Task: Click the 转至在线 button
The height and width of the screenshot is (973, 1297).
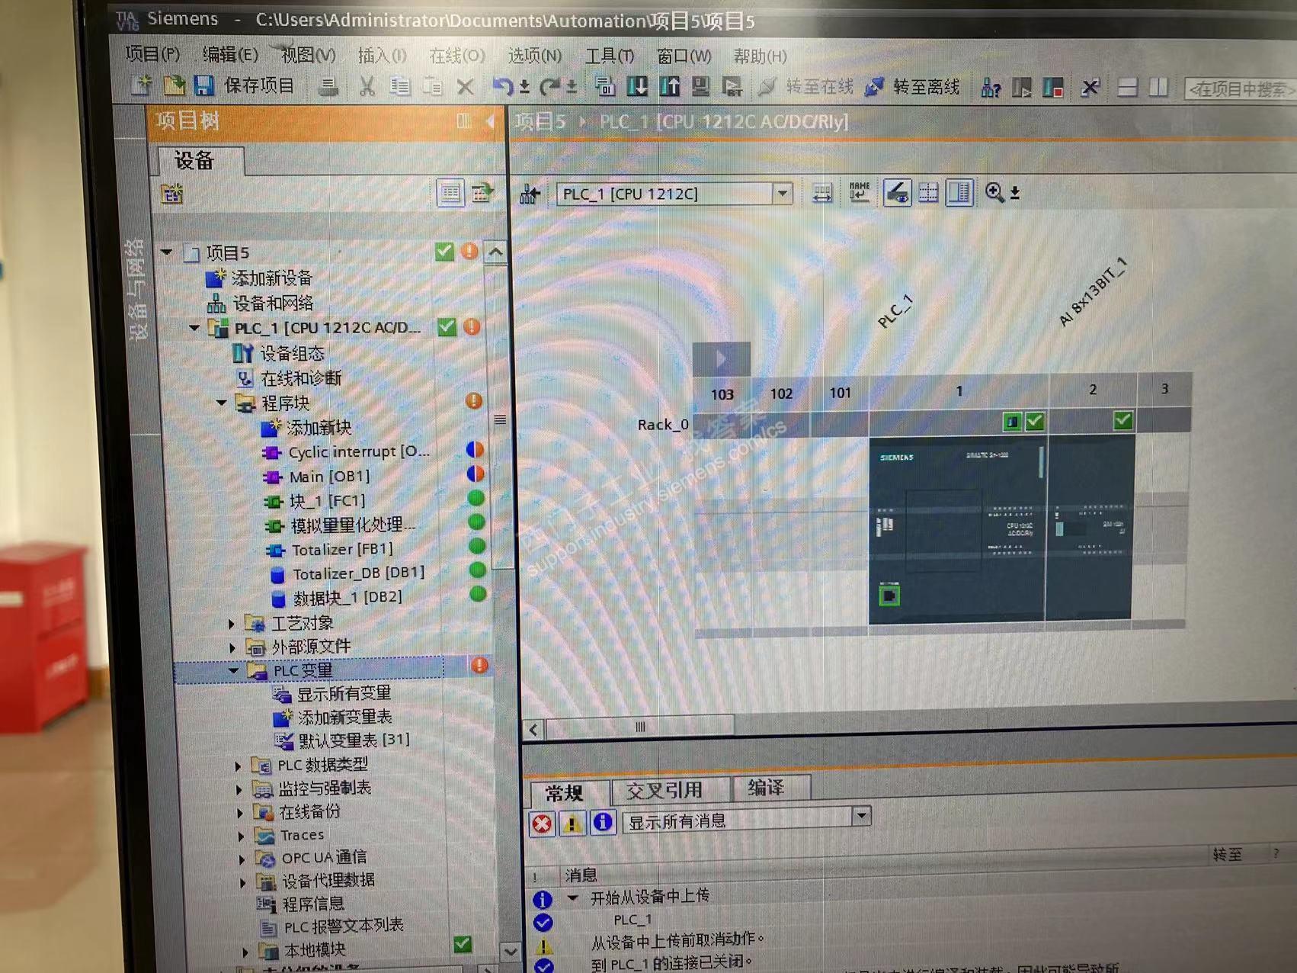Action: [806, 87]
